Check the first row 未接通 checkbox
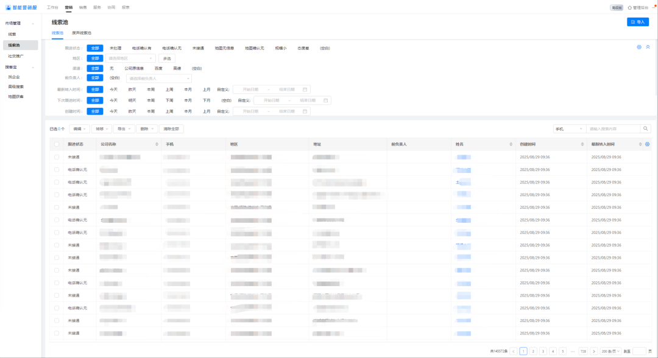This screenshot has height=358, width=658. click(57, 157)
